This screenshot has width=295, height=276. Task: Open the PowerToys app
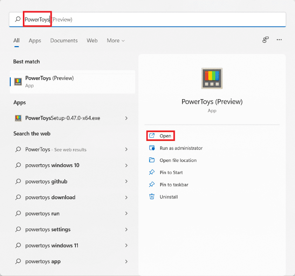coord(160,135)
